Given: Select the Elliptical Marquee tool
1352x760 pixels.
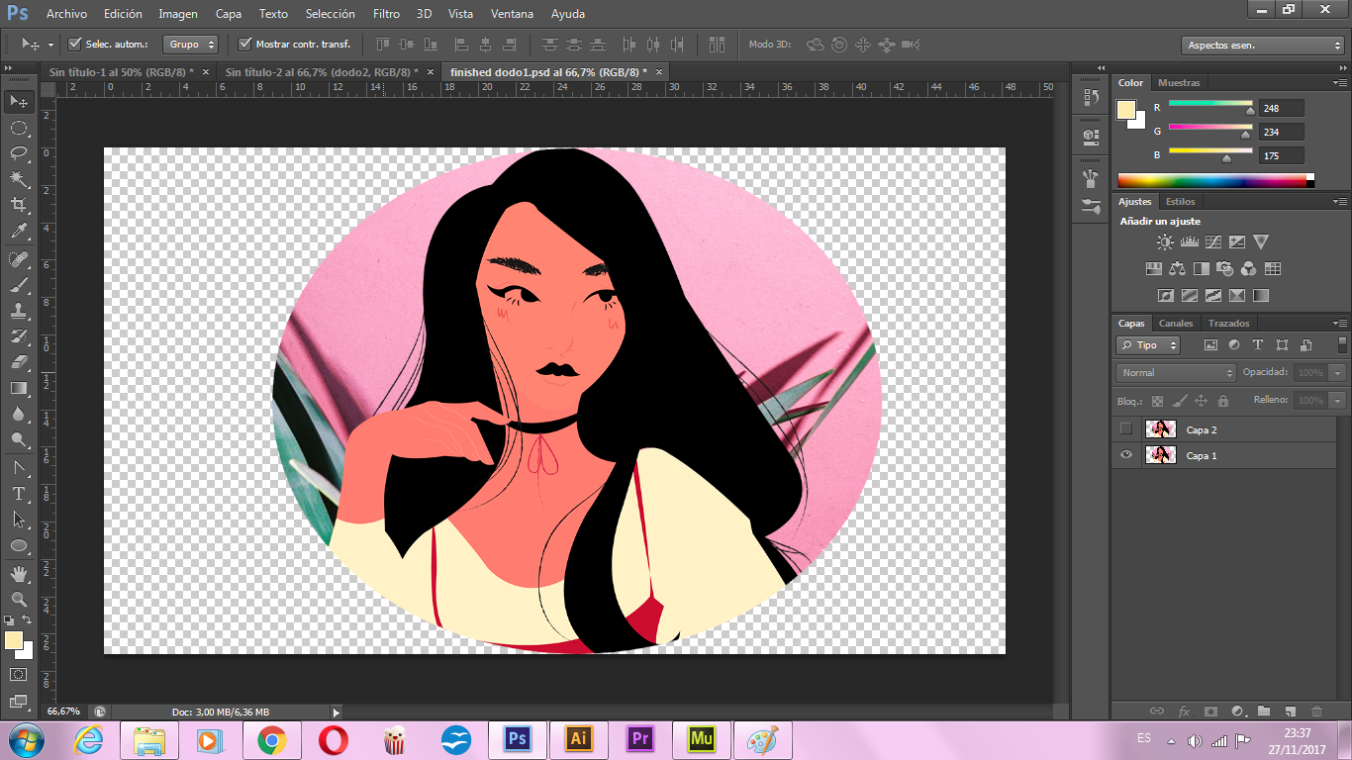Looking at the screenshot, I should (19, 128).
